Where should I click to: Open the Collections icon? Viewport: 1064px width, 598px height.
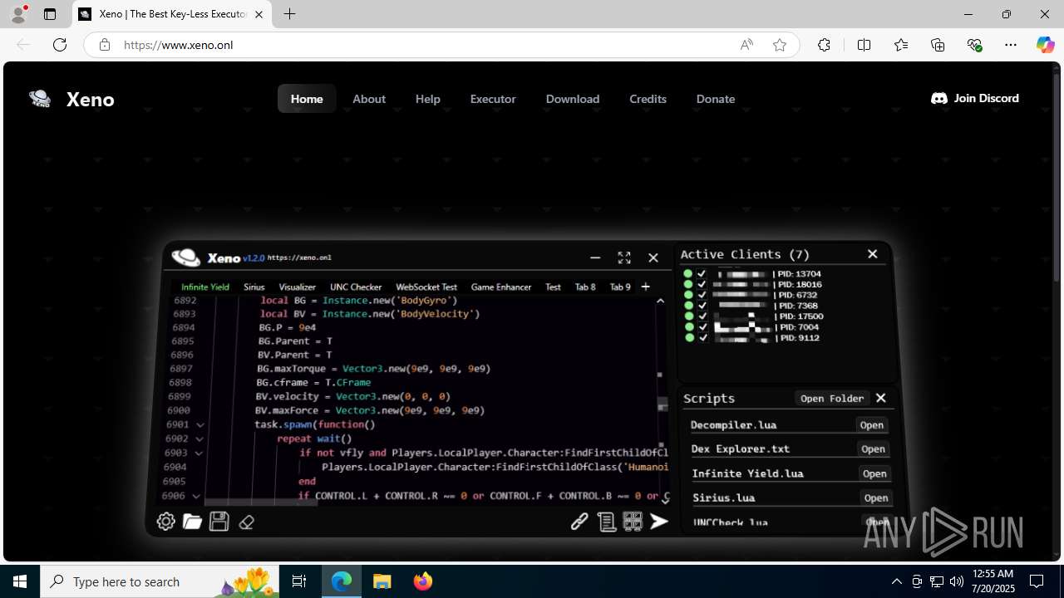pyautogui.click(x=938, y=45)
